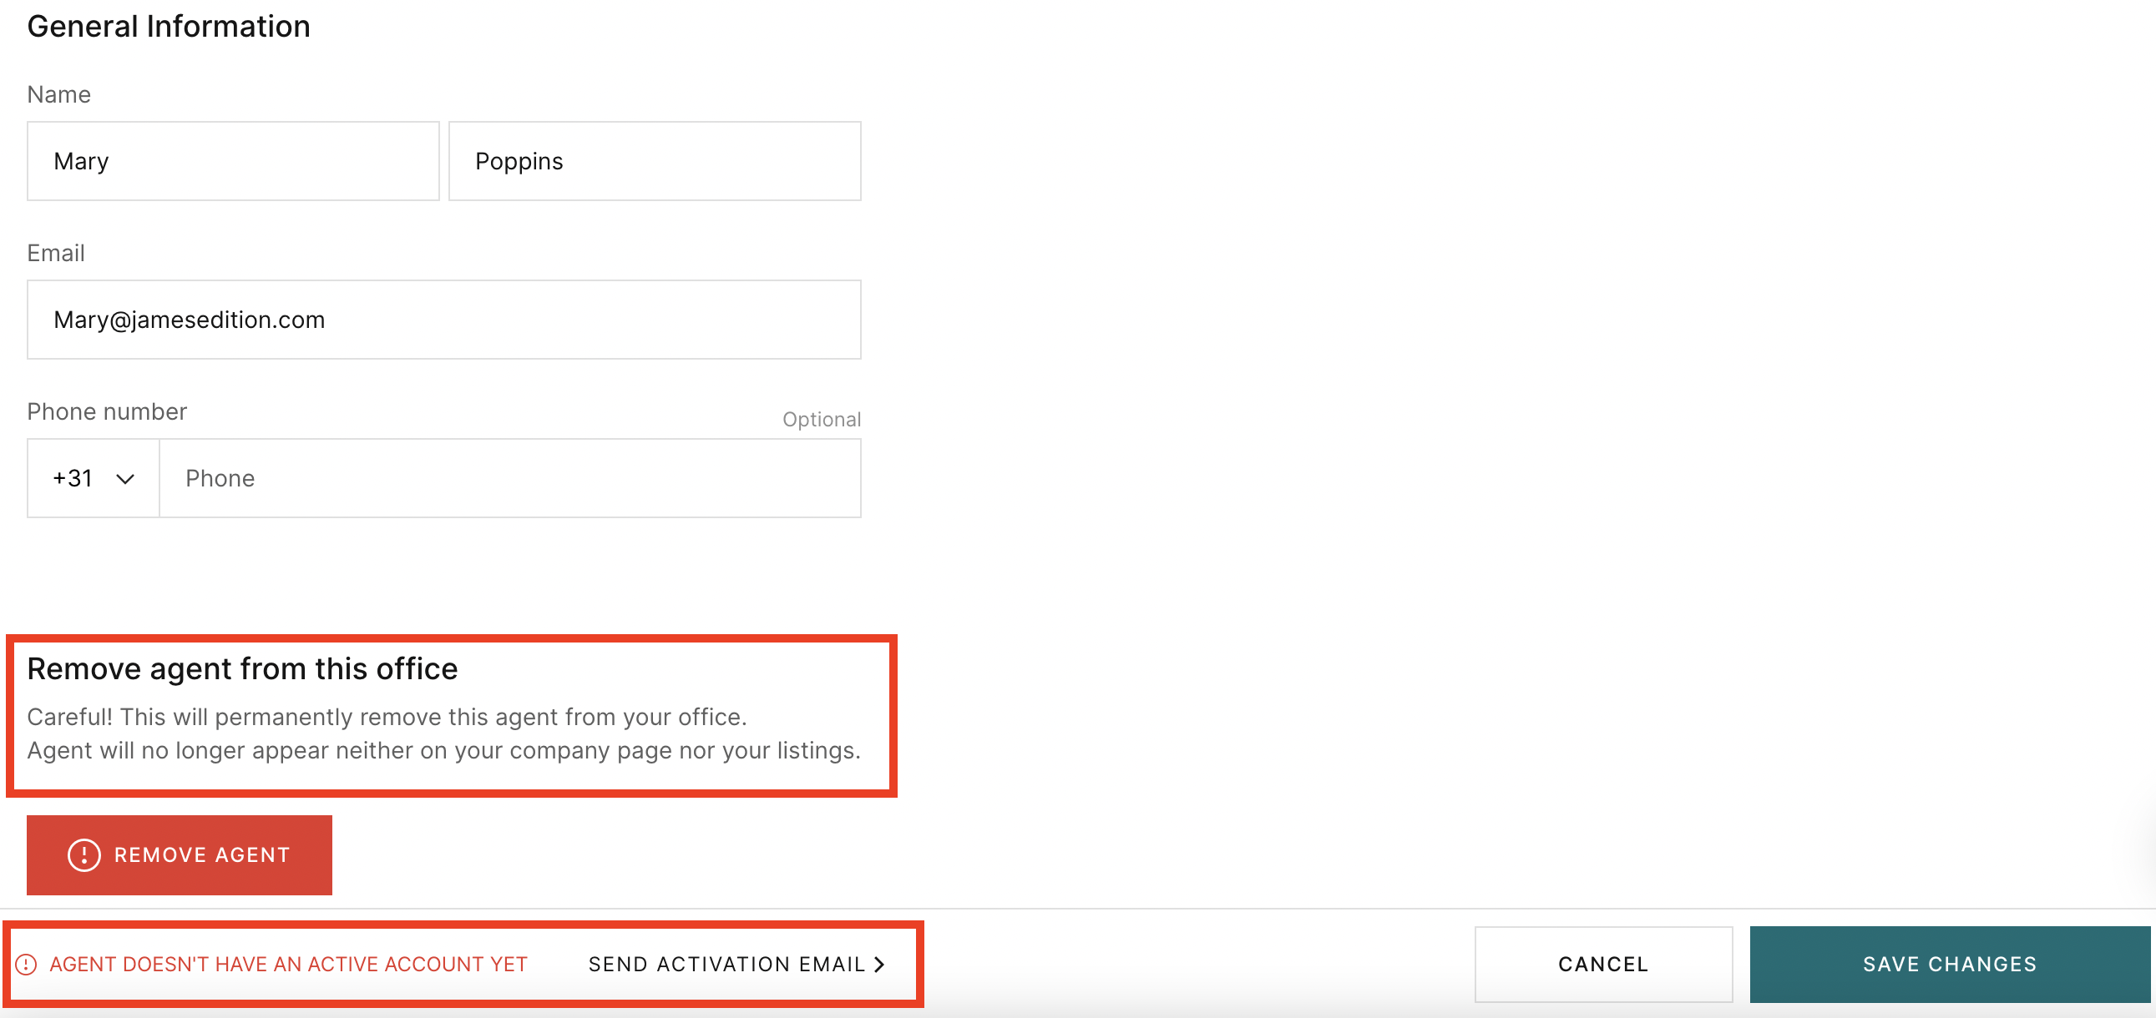Click the Phone number field label

pos(106,411)
